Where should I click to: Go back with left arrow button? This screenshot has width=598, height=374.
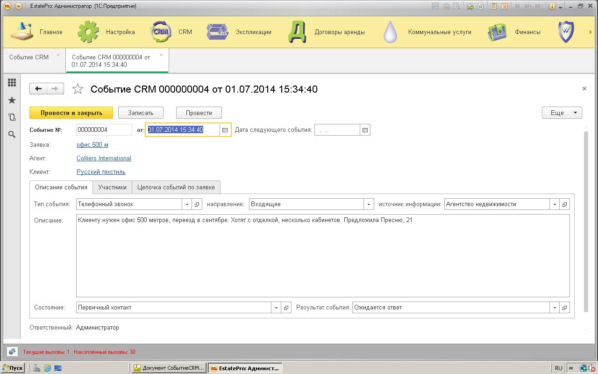click(38, 88)
